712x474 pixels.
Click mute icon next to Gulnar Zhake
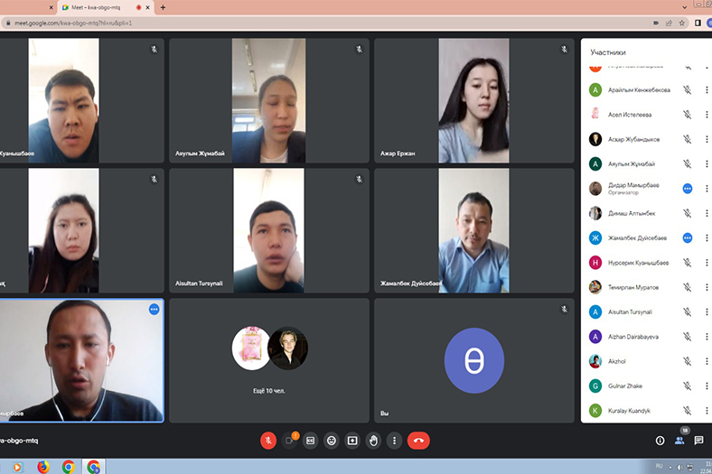point(687,386)
